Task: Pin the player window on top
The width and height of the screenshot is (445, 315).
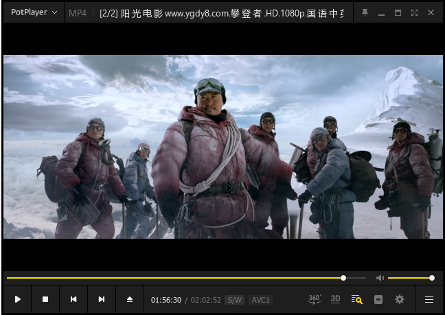Action: click(365, 12)
